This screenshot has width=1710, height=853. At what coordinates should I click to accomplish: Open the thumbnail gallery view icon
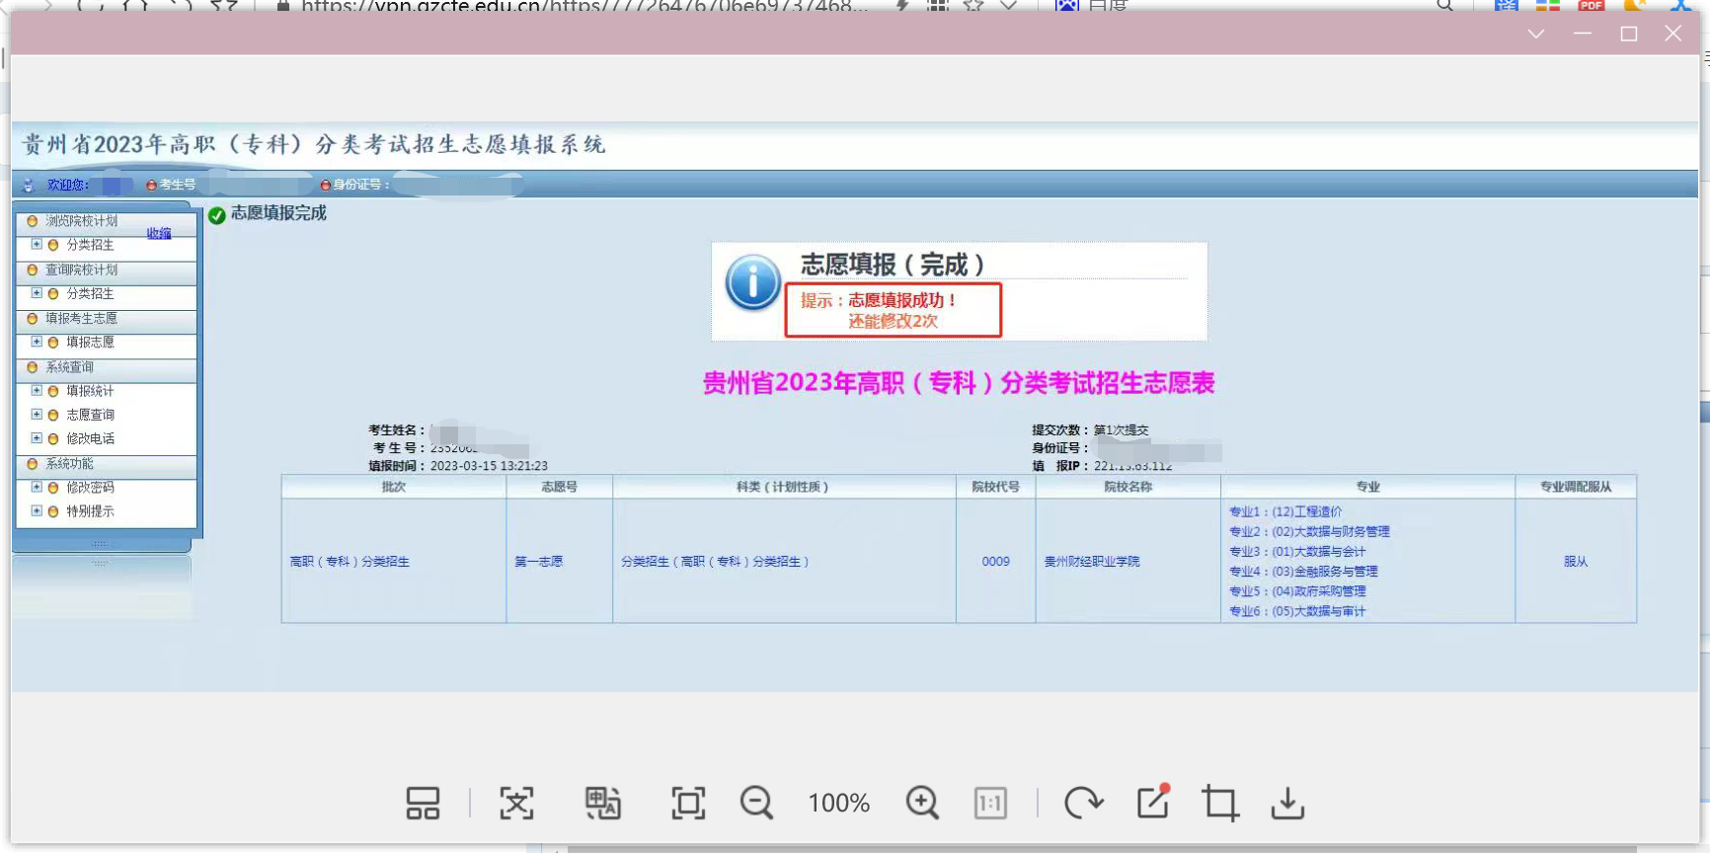(423, 803)
